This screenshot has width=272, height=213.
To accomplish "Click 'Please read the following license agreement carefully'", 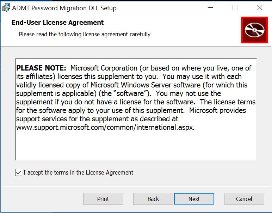I will pyautogui.click(x=85, y=34).
